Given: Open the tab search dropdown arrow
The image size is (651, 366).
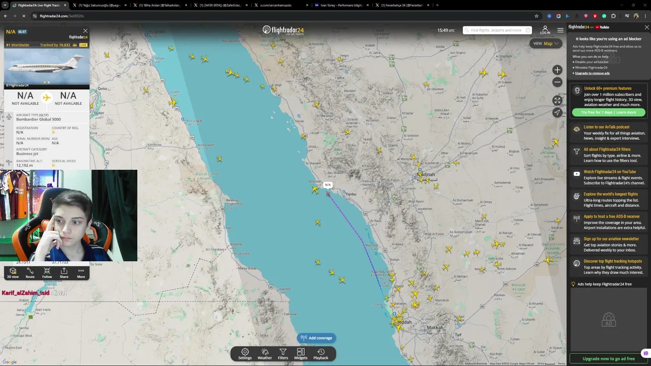Looking at the screenshot, I should pyautogui.click(x=5, y=5).
